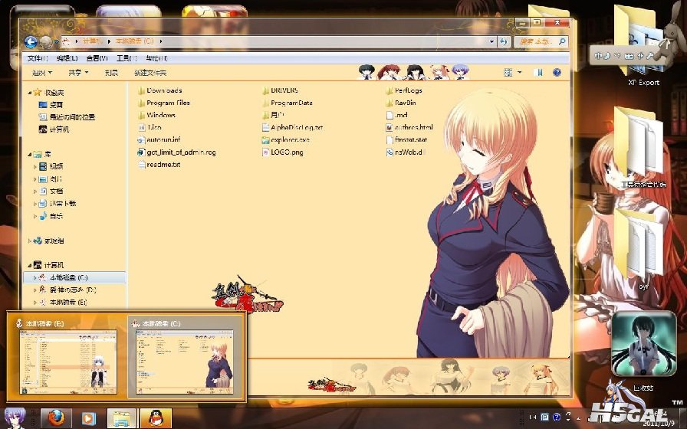
Task: Select the Program Files folder
Action: coord(163,103)
